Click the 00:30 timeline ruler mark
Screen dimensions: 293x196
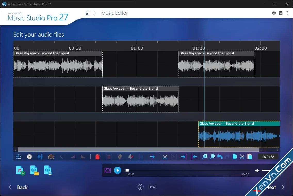tap(75, 48)
